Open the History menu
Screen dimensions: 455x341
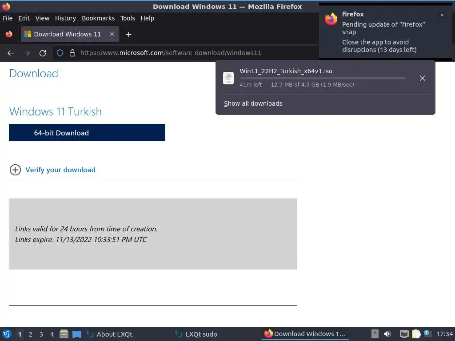coord(65,18)
